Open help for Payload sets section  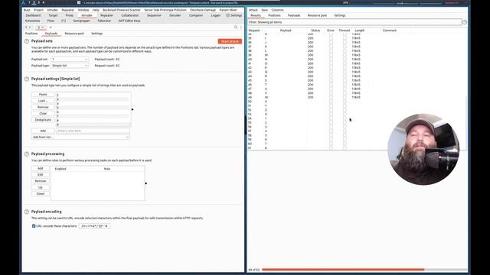click(27, 41)
